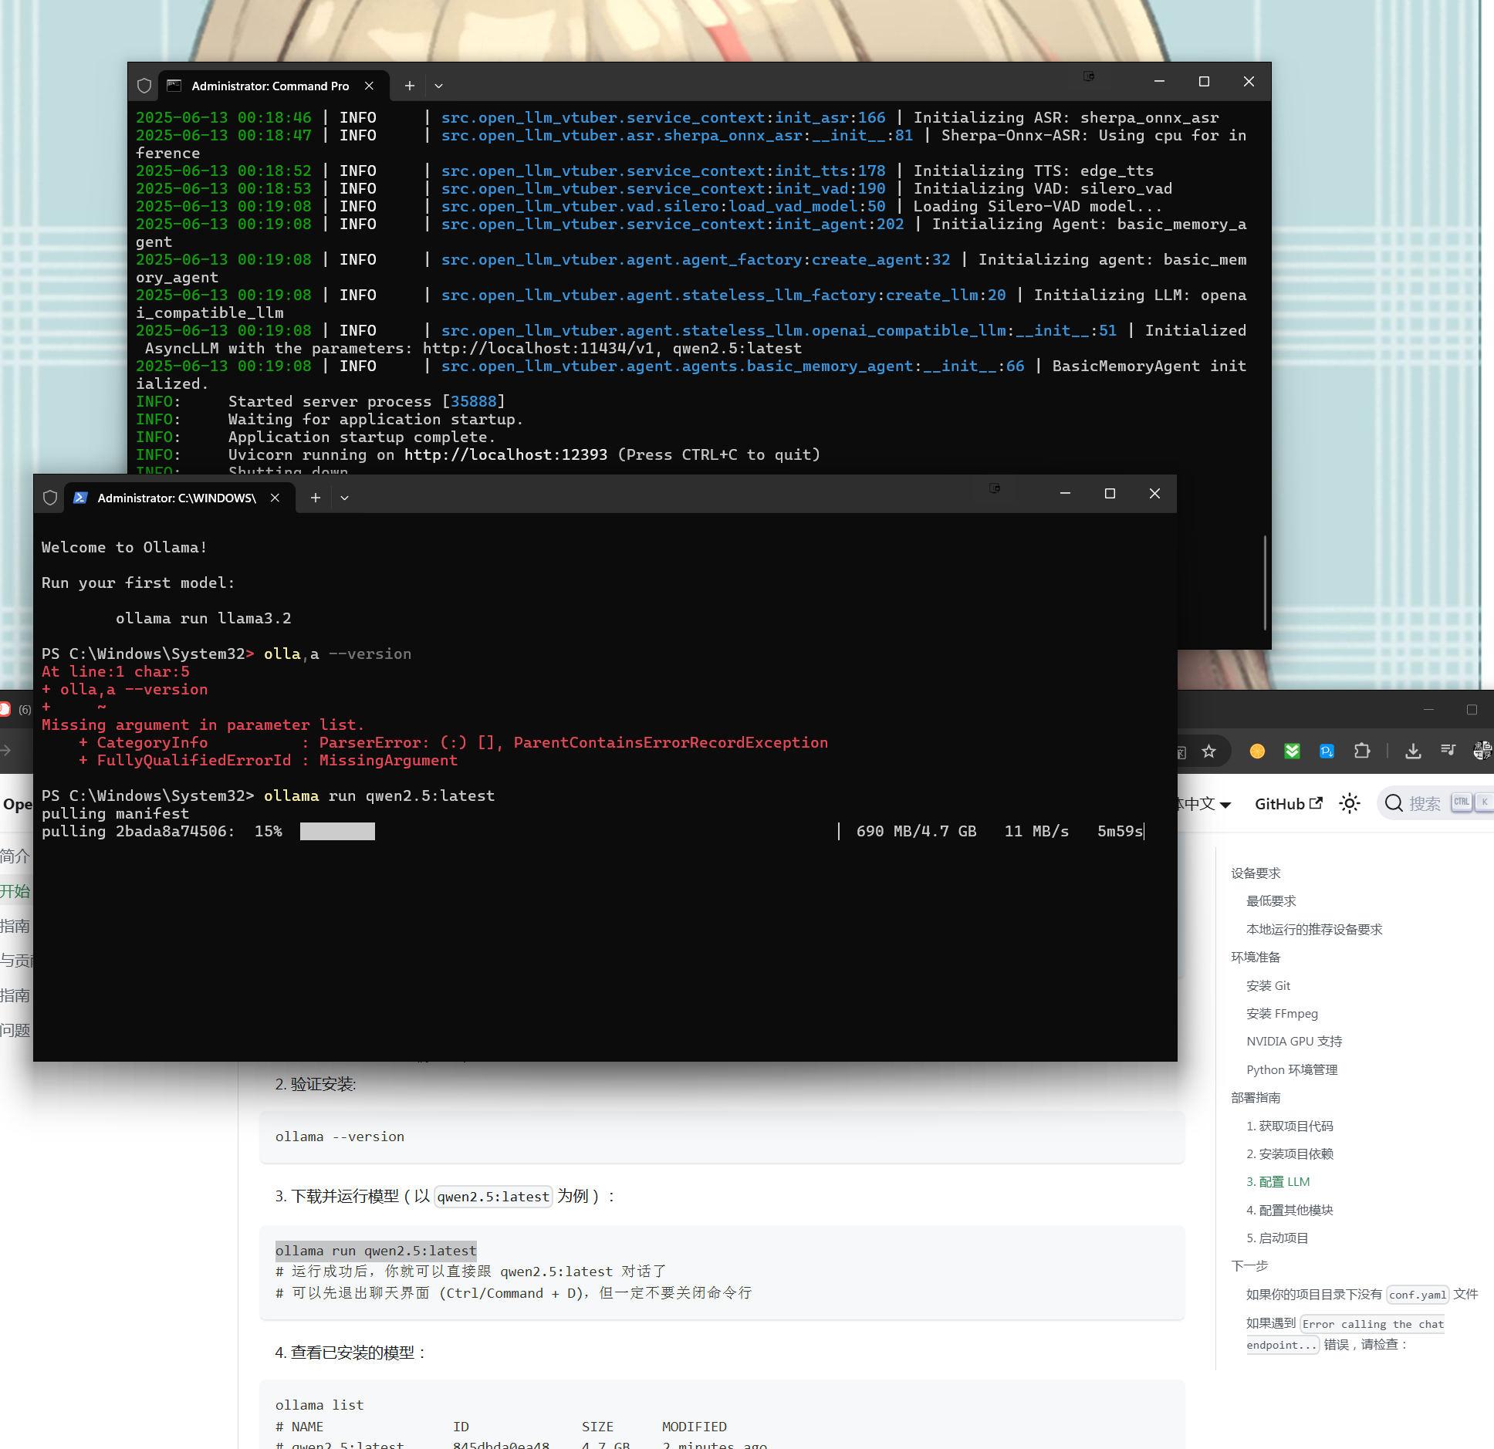Image resolution: width=1494 pixels, height=1449 pixels.
Task: Go to 1. 获取项目代码 section
Action: (1290, 1126)
